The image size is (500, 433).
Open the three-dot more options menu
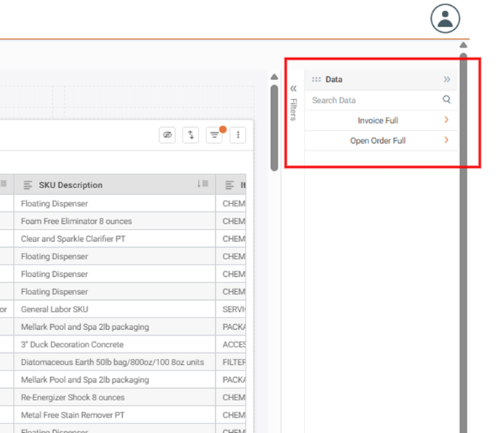[x=238, y=135]
